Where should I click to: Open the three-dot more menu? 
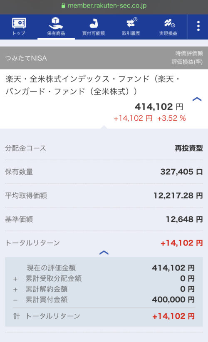tap(198, 26)
